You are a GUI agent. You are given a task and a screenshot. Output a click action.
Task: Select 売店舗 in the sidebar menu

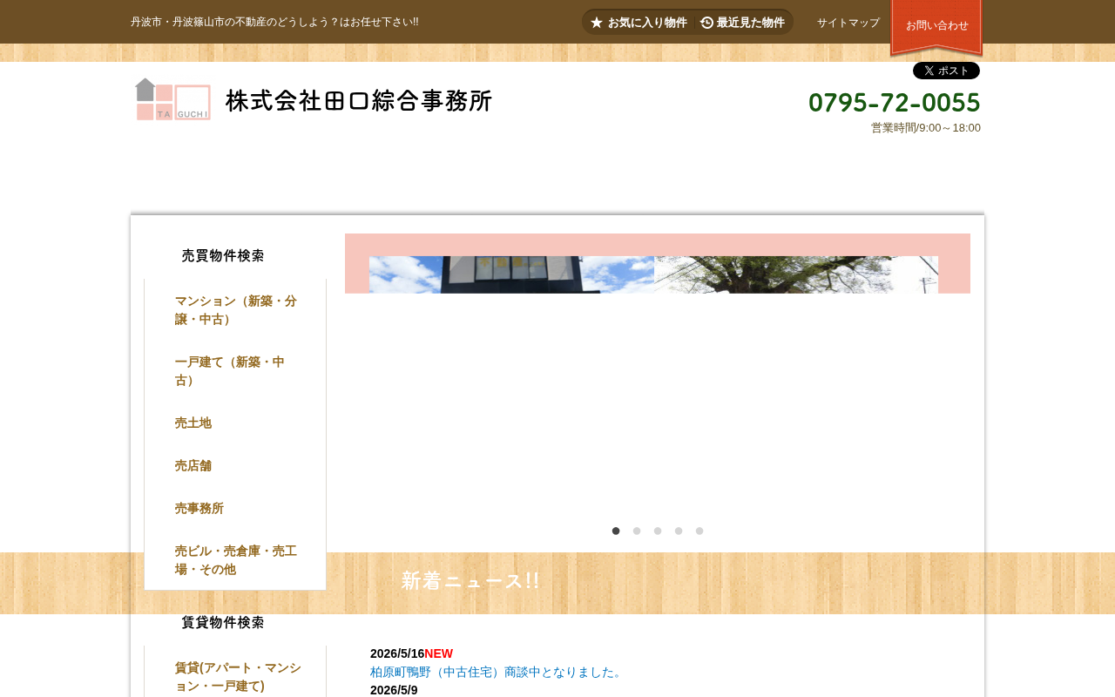[x=235, y=465]
